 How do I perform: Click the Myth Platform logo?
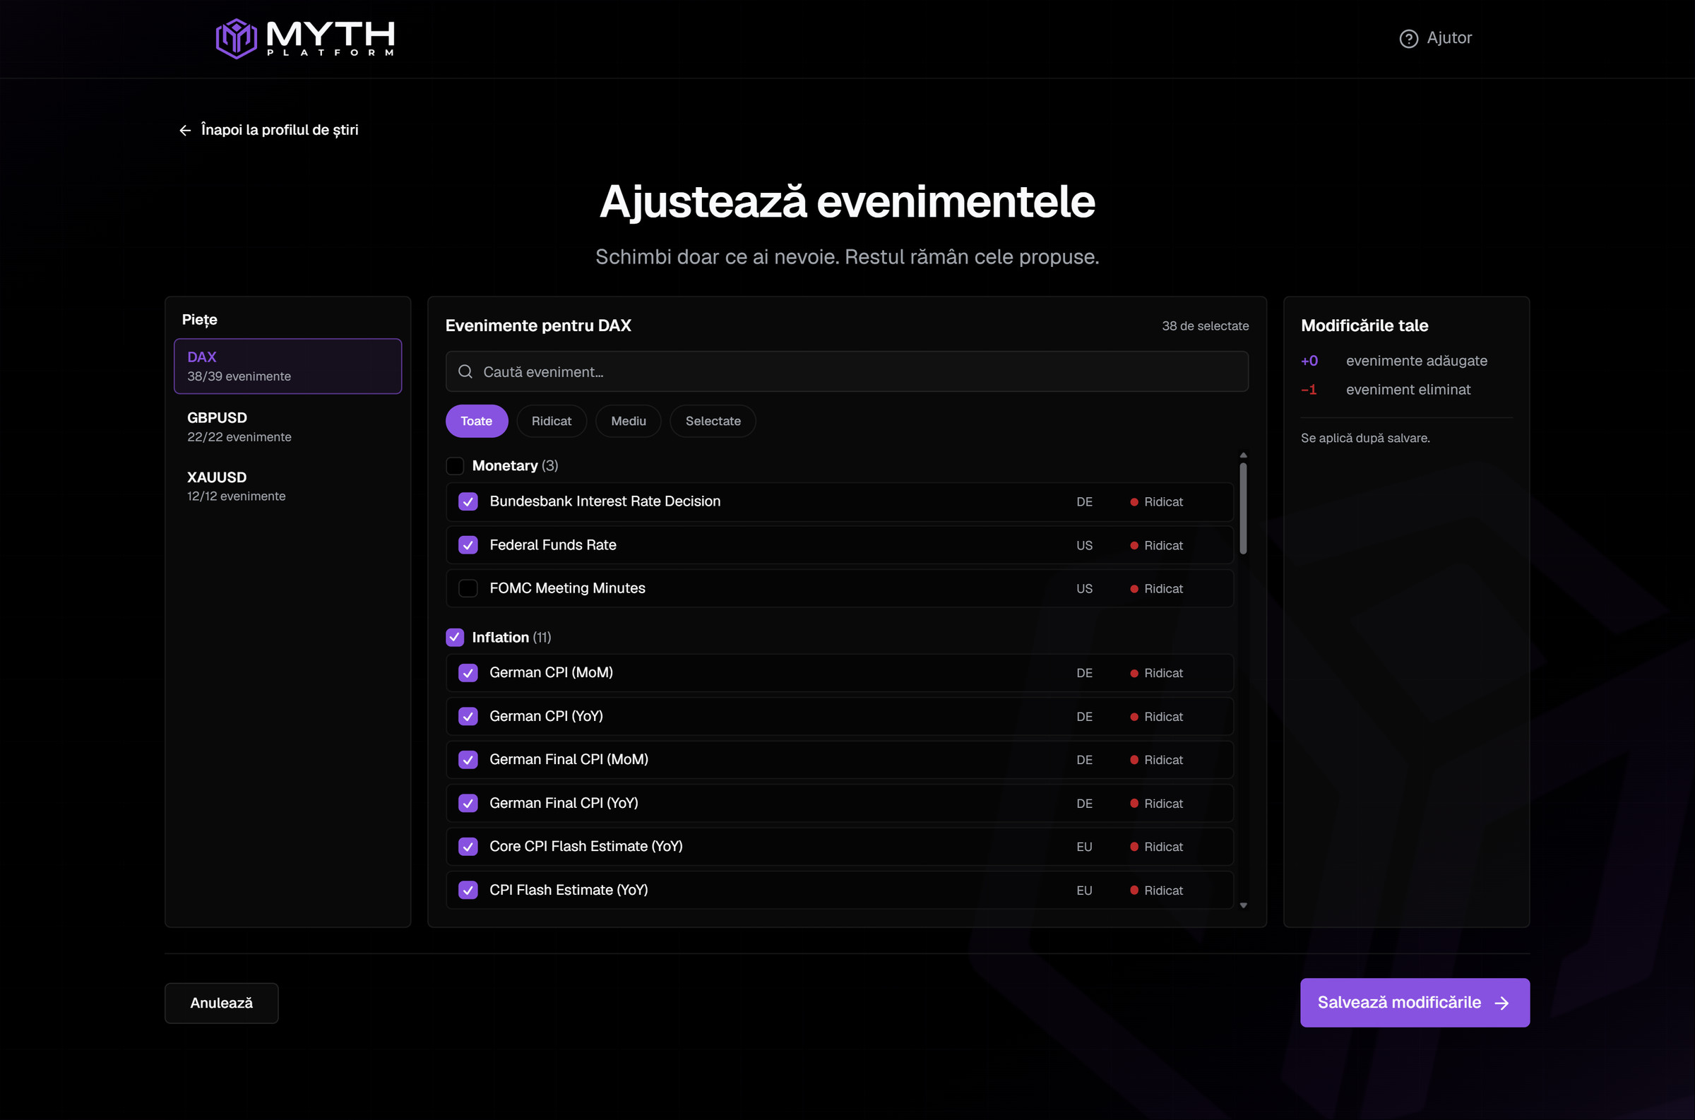pos(305,38)
